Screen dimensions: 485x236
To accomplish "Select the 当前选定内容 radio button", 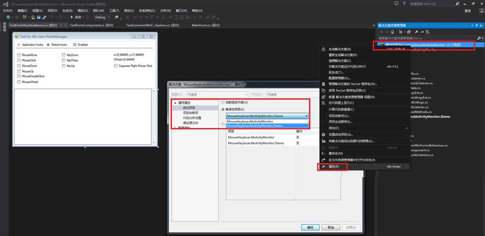I will pyautogui.click(x=223, y=102).
